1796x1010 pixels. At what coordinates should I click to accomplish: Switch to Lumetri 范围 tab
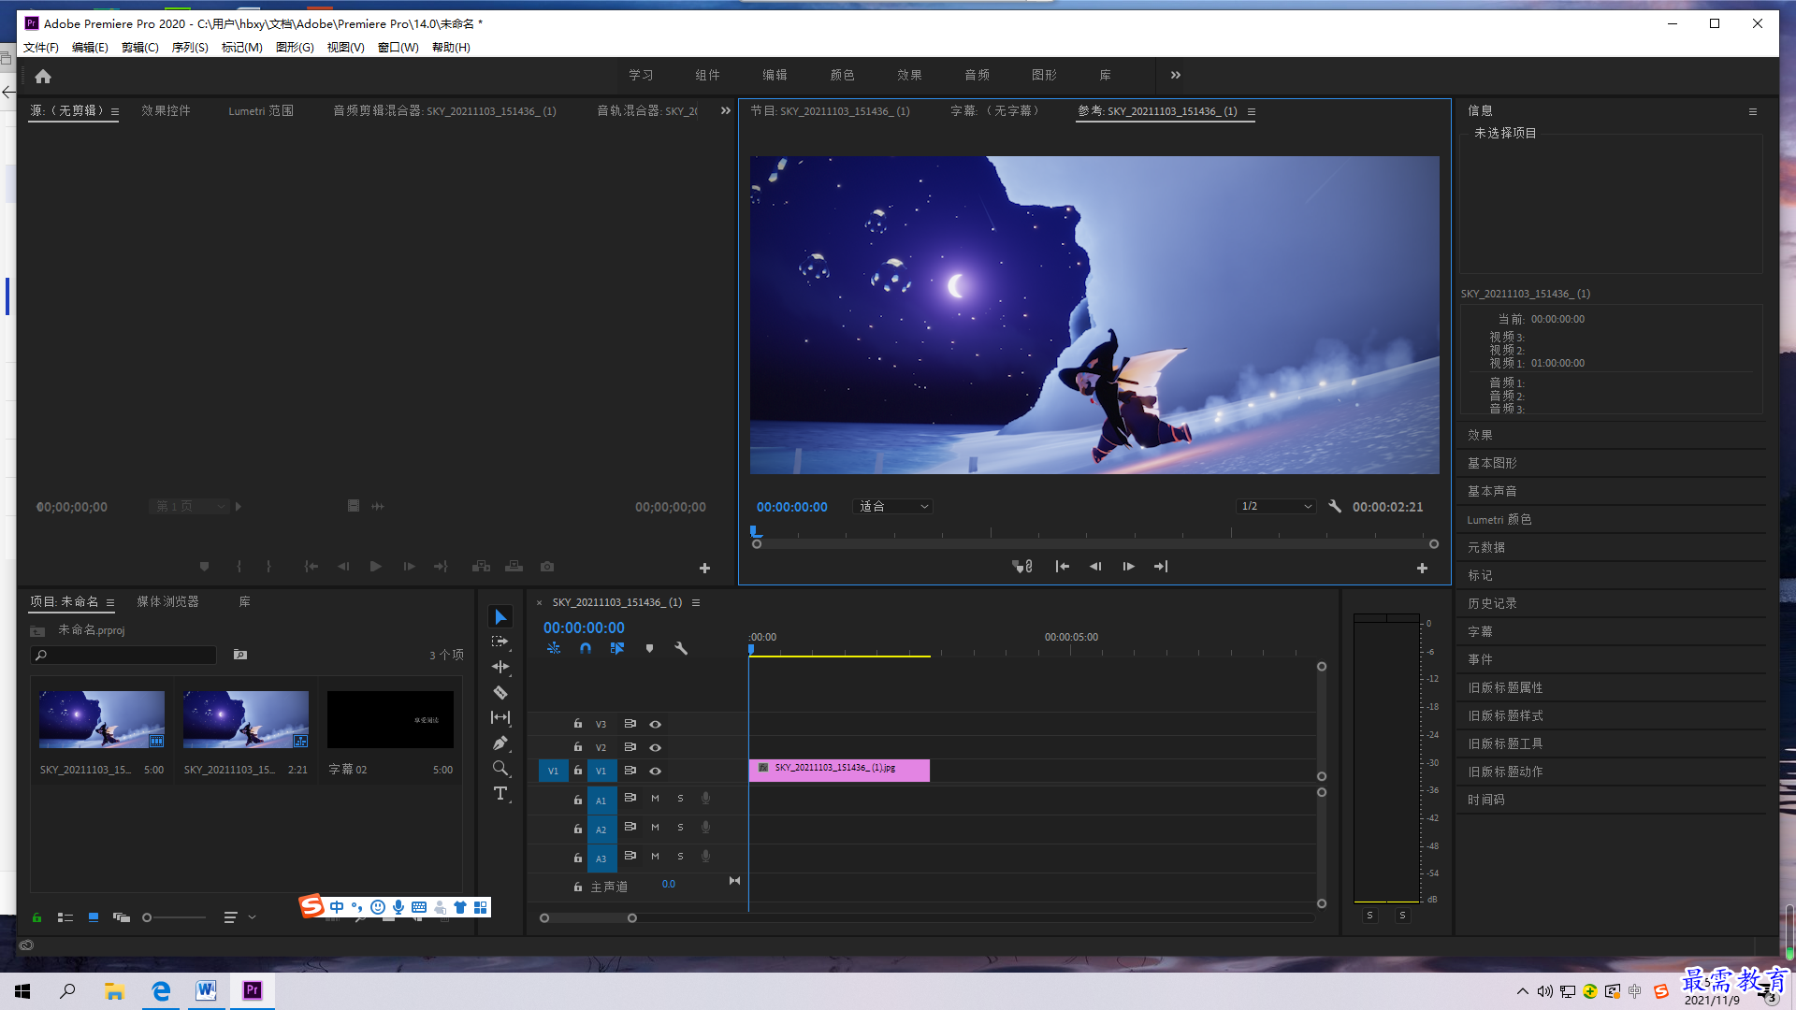click(261, 110)
